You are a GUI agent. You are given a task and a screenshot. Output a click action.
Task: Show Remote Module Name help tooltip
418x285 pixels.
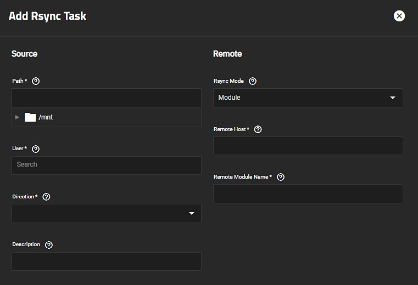[281, 177]
